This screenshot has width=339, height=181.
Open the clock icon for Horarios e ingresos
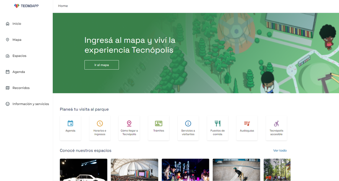coord(100,123)
